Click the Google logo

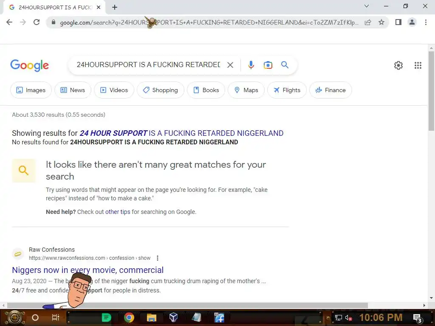coord(29,65)
